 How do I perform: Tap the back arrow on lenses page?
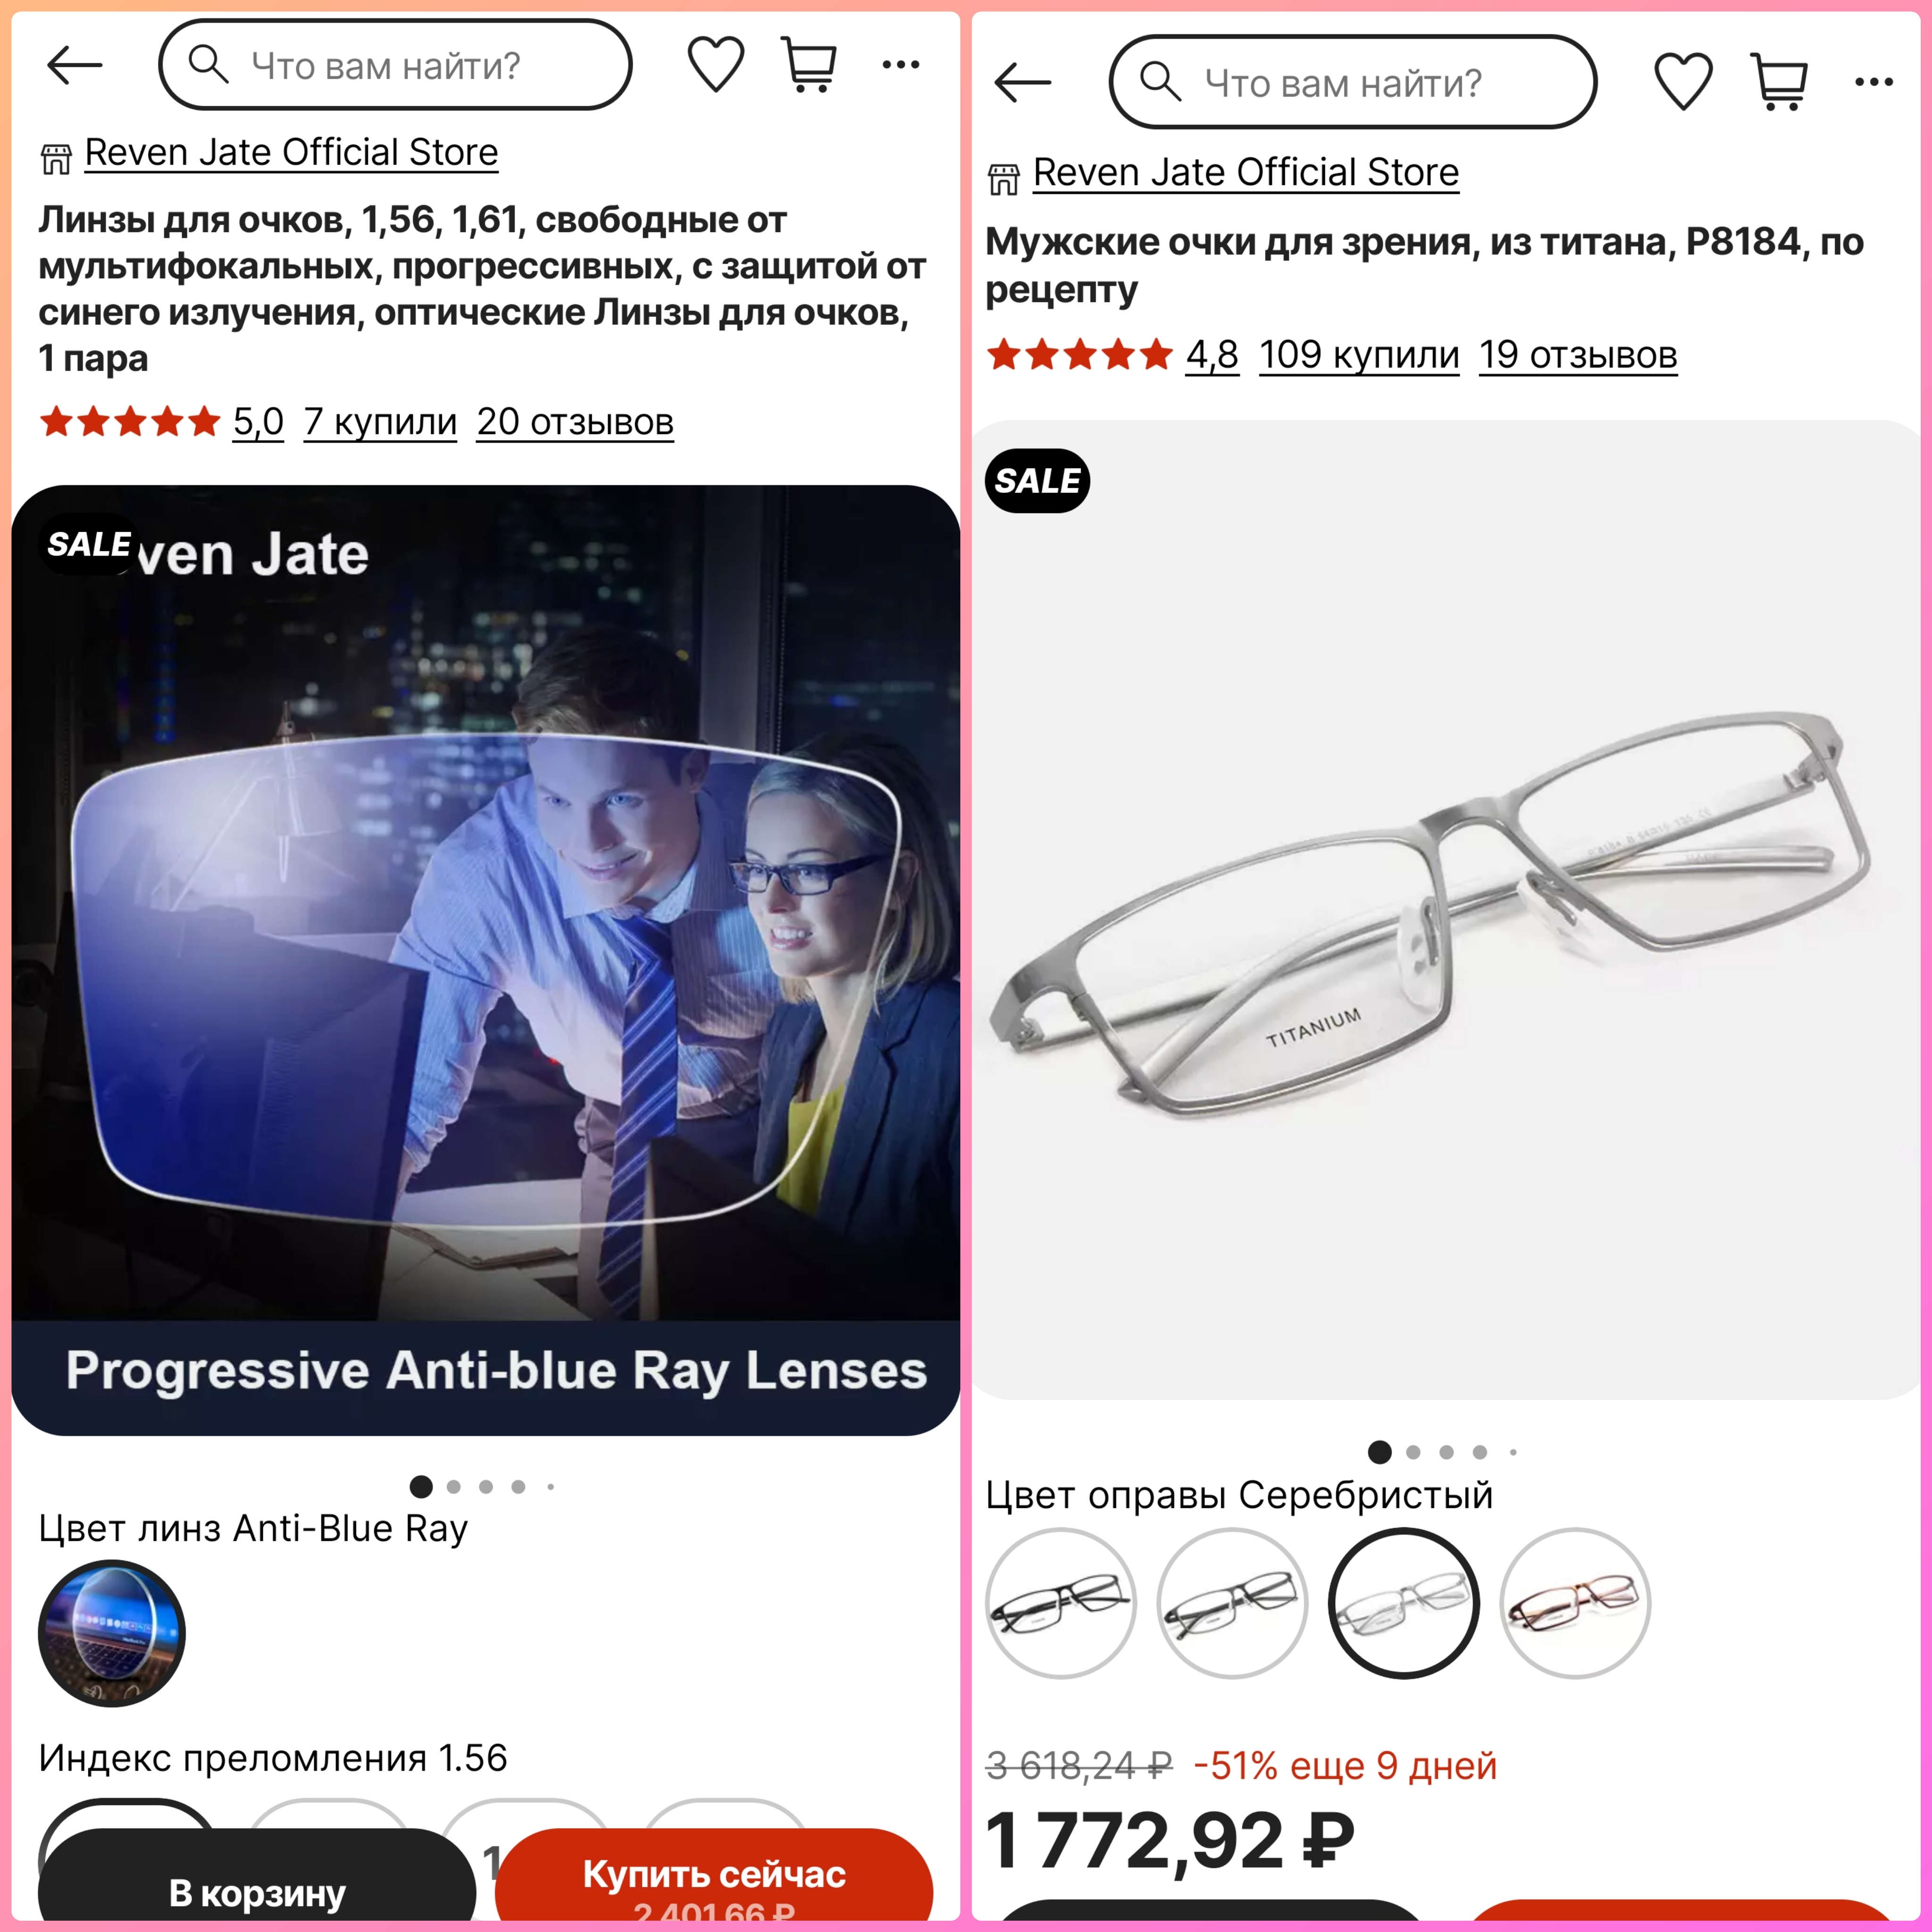75,66
